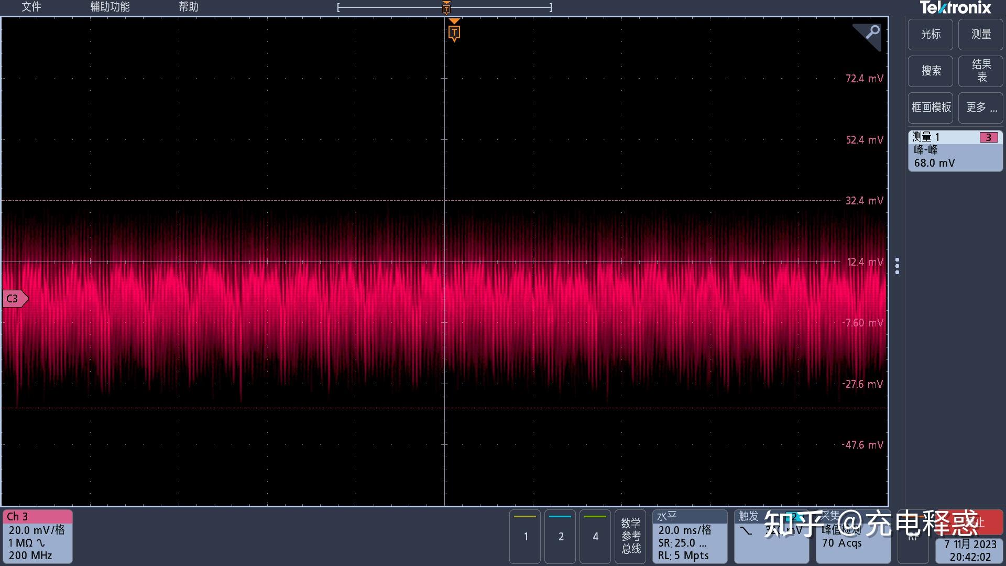Screen dimensions: 1006x566
Task: Click the 光标 cursors button
Action: pos(931,34)
